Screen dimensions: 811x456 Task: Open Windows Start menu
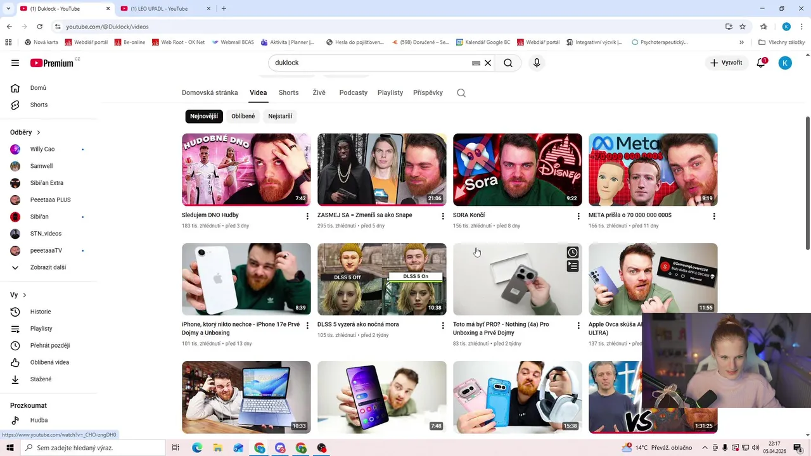point(11,448)
